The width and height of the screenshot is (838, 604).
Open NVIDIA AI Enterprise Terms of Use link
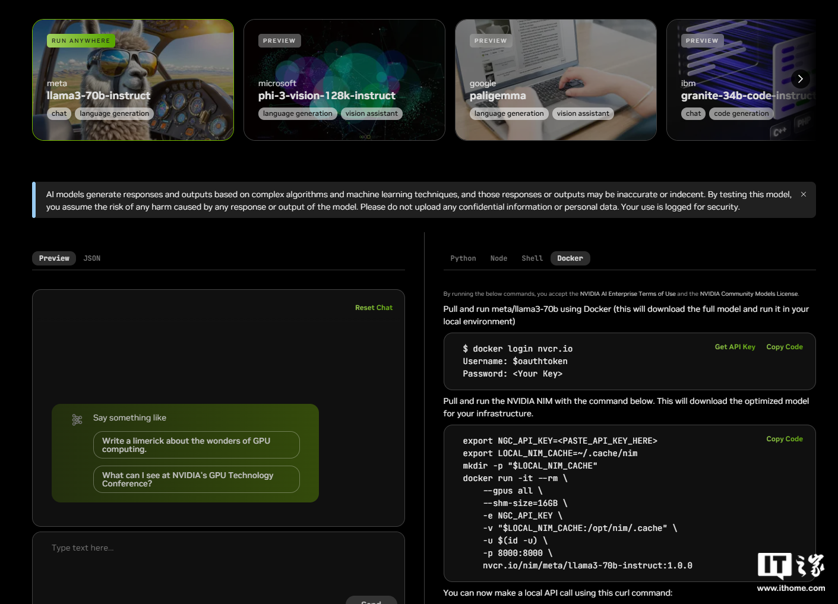628,294
